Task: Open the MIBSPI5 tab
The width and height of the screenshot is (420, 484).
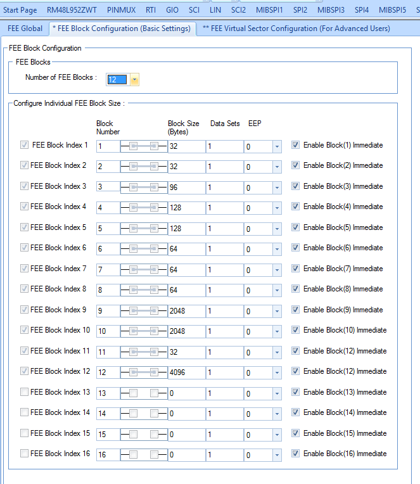Action: coord(392,10)
